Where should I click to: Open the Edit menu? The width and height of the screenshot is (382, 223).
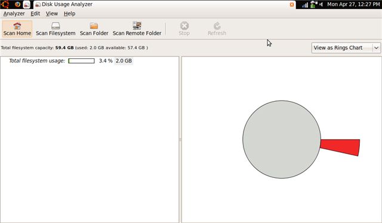coord(35,14)
